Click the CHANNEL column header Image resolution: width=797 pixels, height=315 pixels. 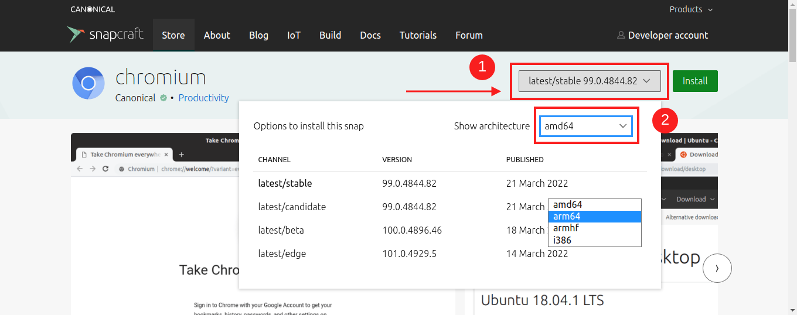[274, 159]
